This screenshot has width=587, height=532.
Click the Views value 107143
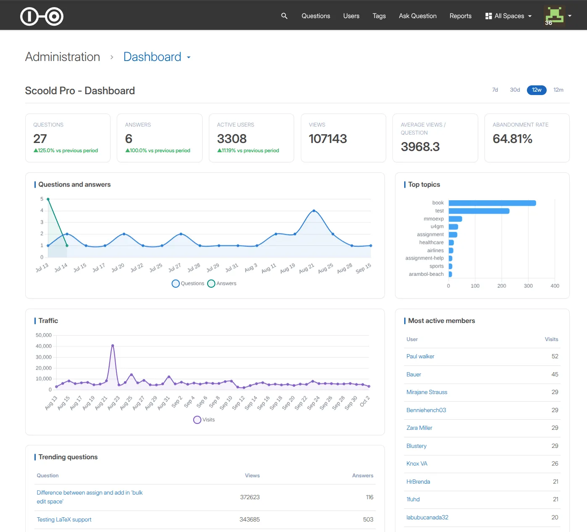[328, 139]
